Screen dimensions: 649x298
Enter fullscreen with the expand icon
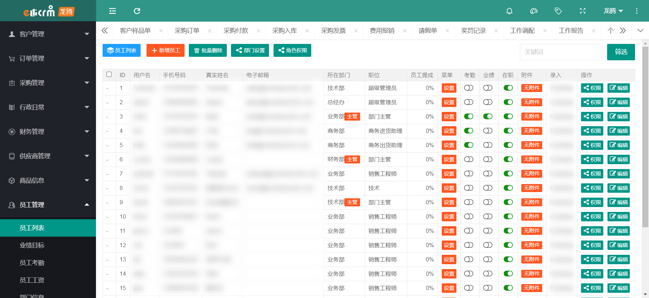[x=582, y=11]
